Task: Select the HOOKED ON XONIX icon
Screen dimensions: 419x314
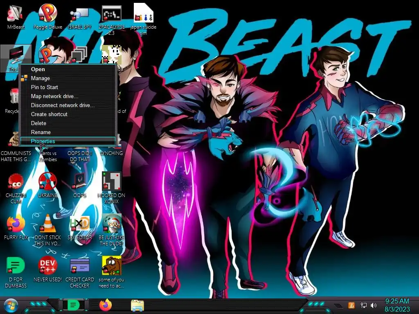Action: coord(111,188)
